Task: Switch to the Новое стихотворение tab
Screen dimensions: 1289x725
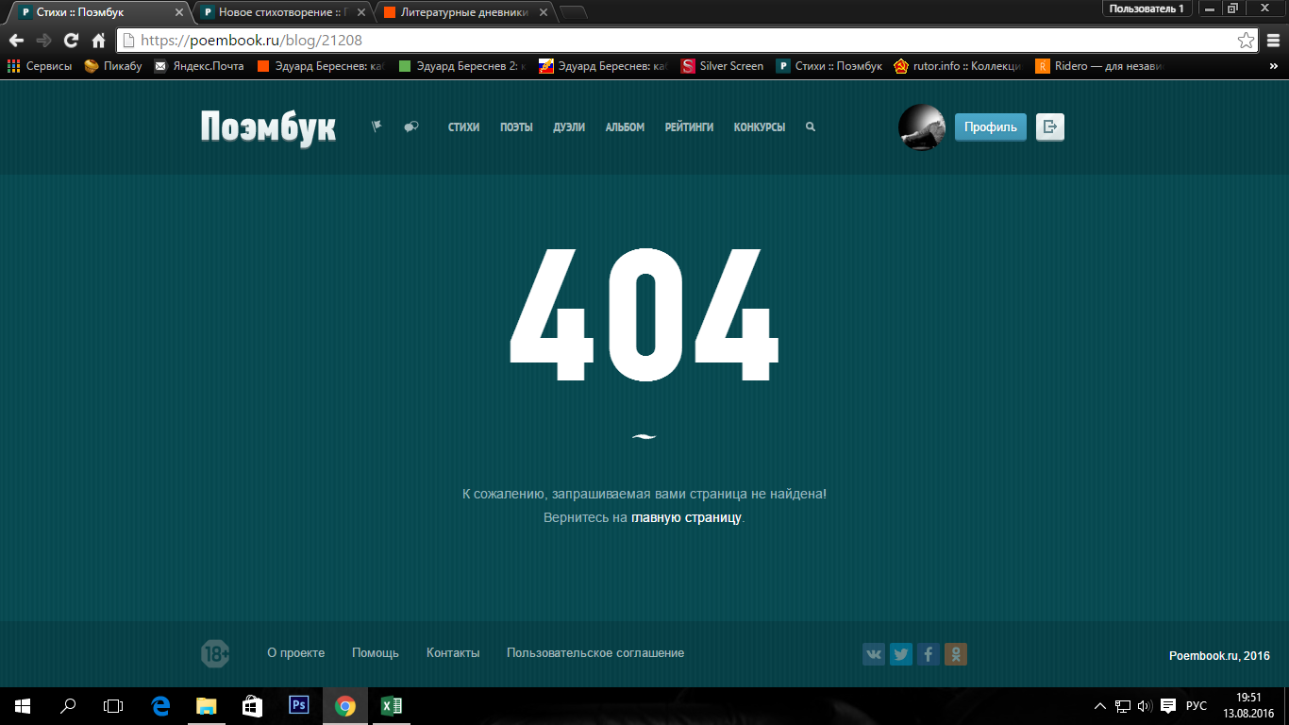Action: pyautogui.click(x=283, y=12)
